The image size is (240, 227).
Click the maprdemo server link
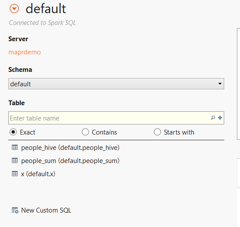coord(25,52)
